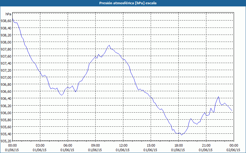This screenshot has width=246, height=153.
Task: Select the 09:00 x-axis label
Action: (x=96, y=146)
